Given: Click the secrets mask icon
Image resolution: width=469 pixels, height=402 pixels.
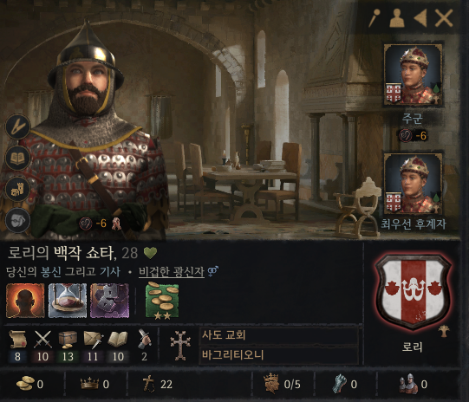Looking at the screenshot, I should (17, 220).
